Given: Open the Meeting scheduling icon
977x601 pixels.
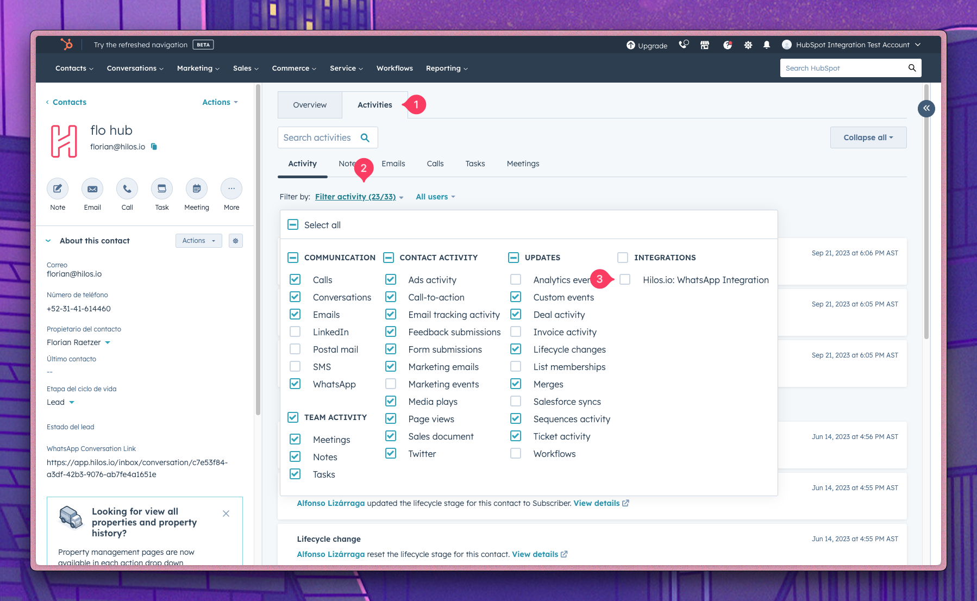Looking at the screenshot, I should 196,189.
